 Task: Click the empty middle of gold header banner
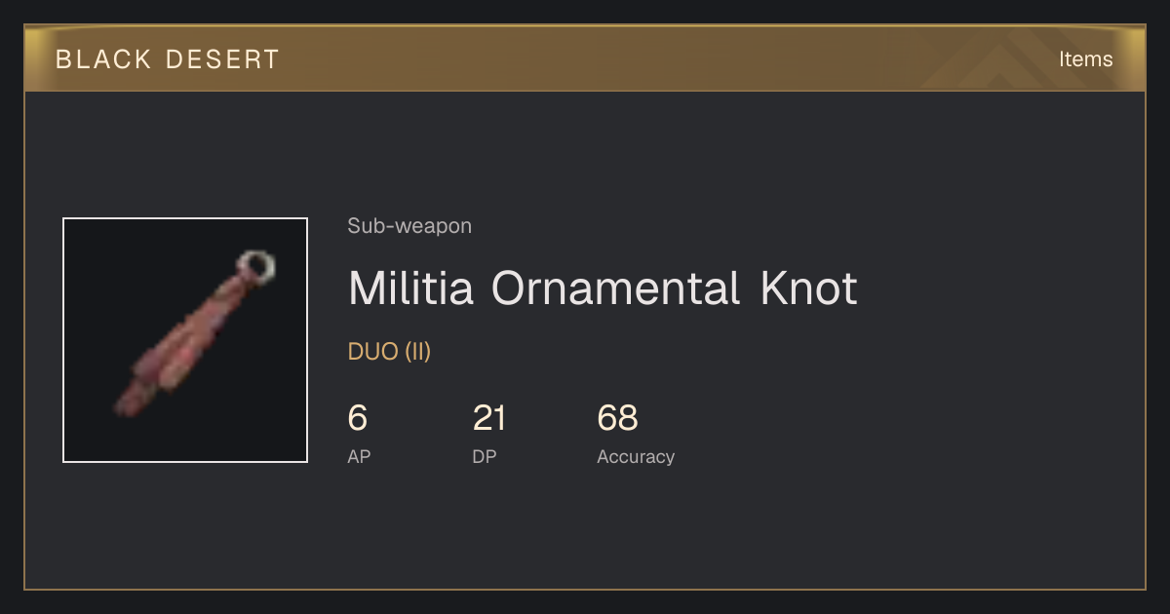(x=604, y=59)
